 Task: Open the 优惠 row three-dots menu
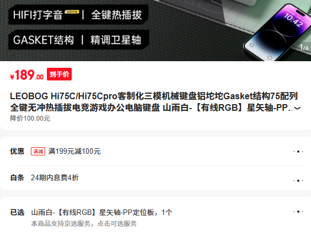(298, 152)
